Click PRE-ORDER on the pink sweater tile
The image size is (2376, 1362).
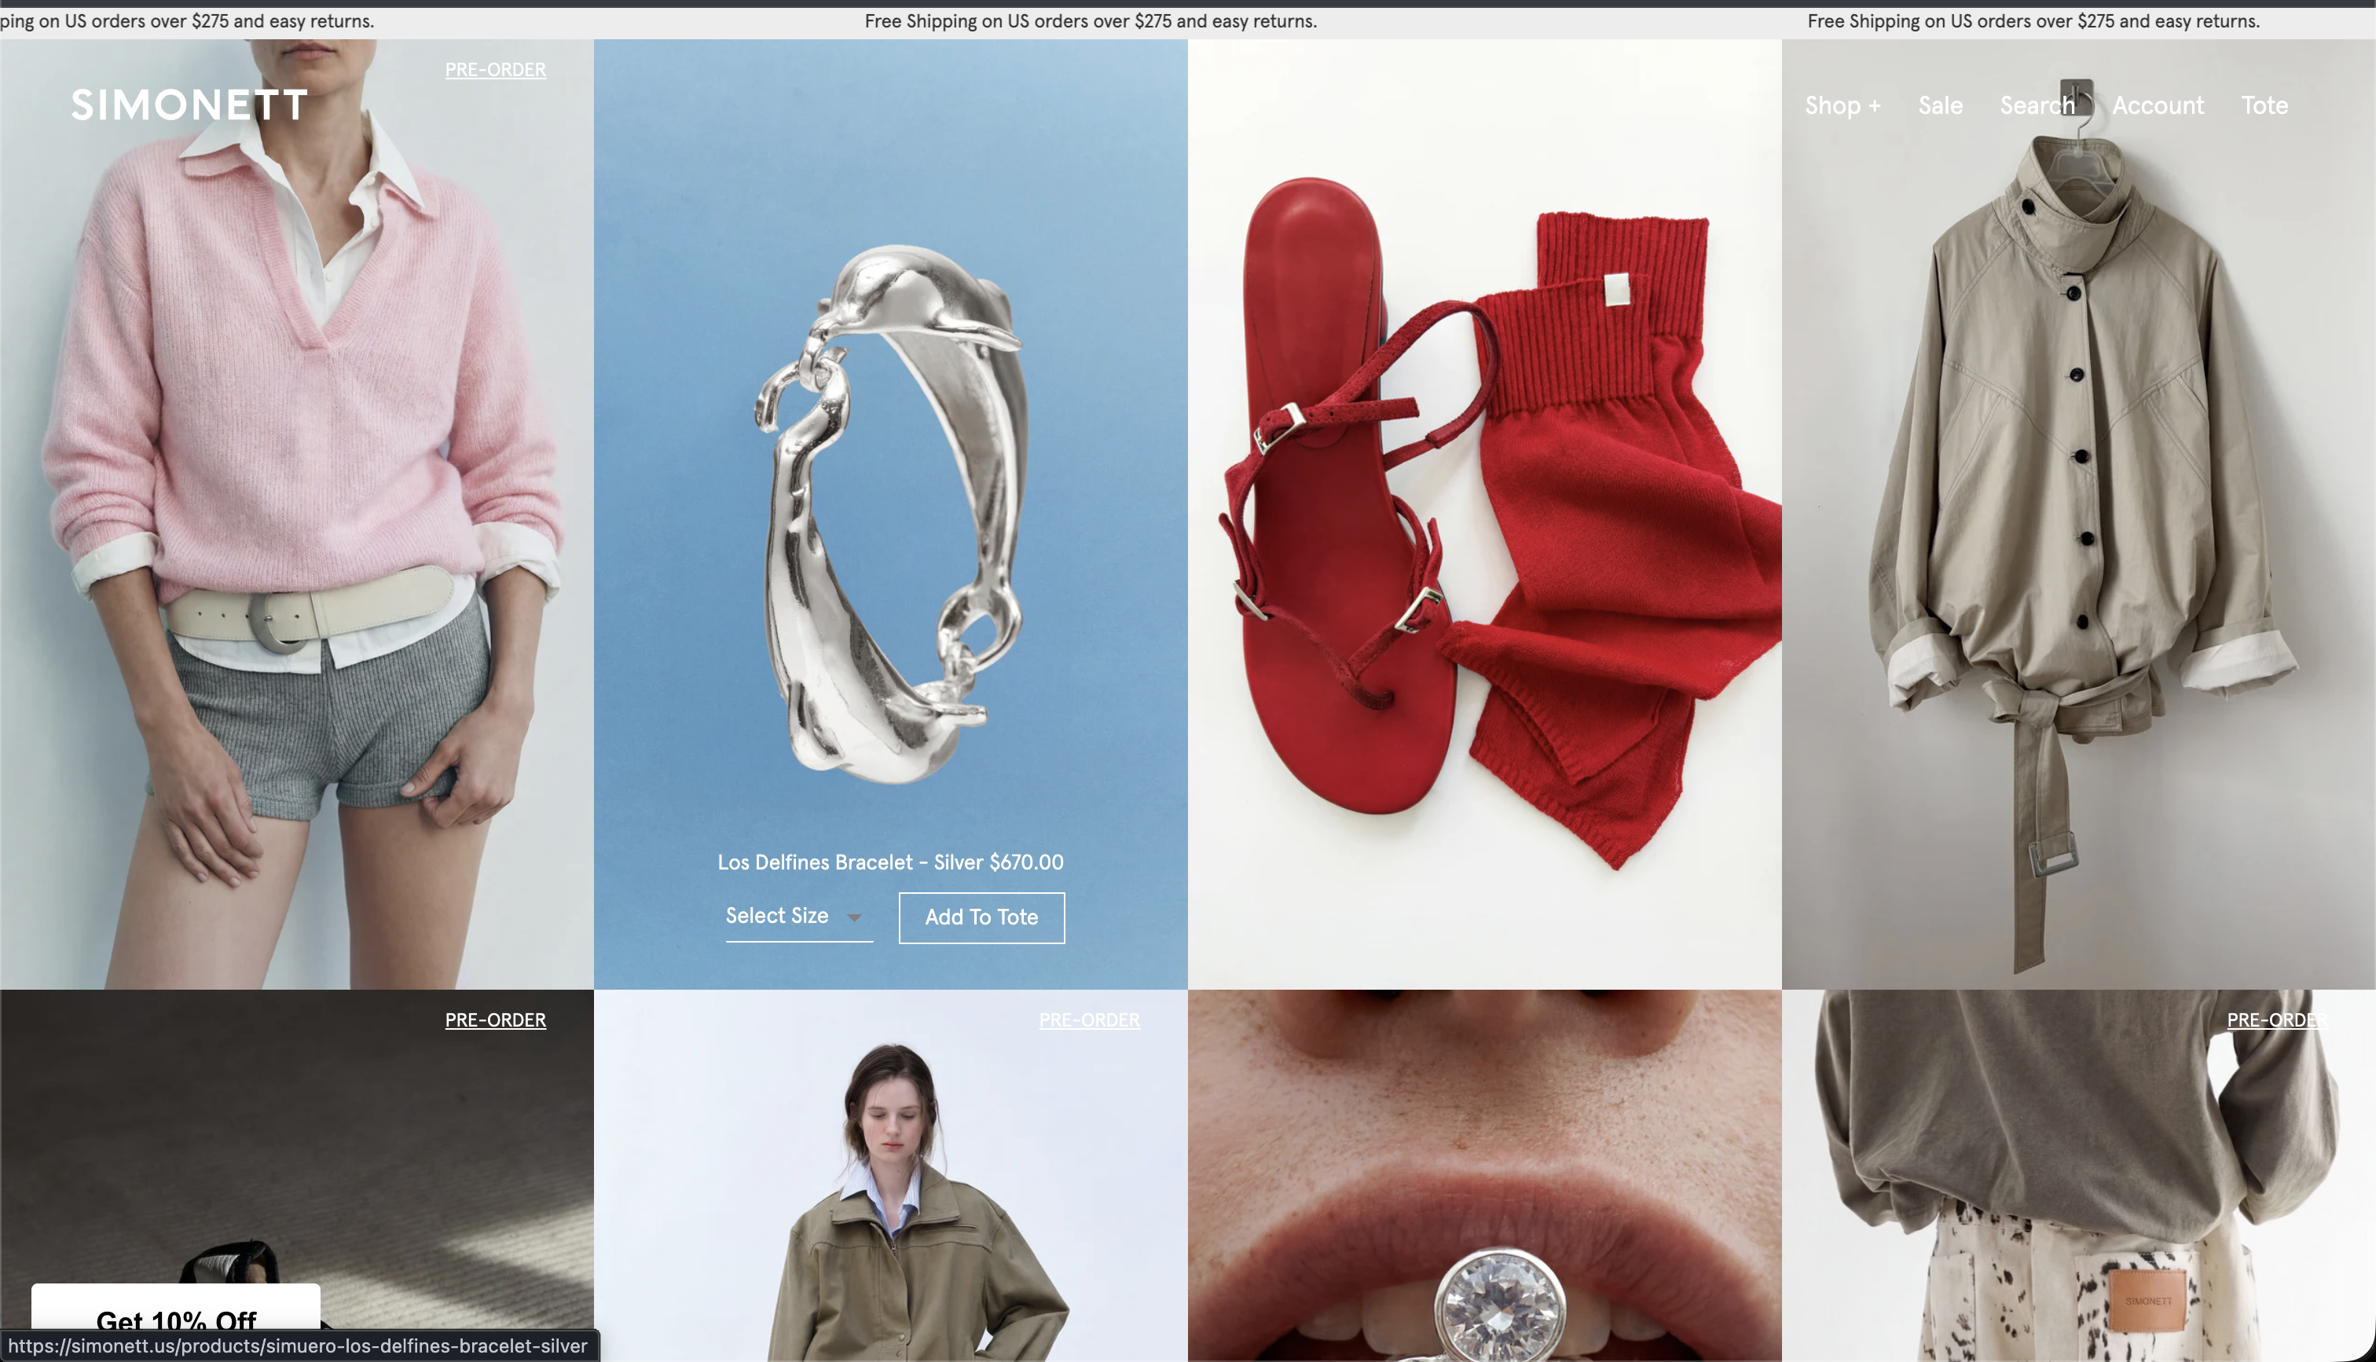point(496,69)
